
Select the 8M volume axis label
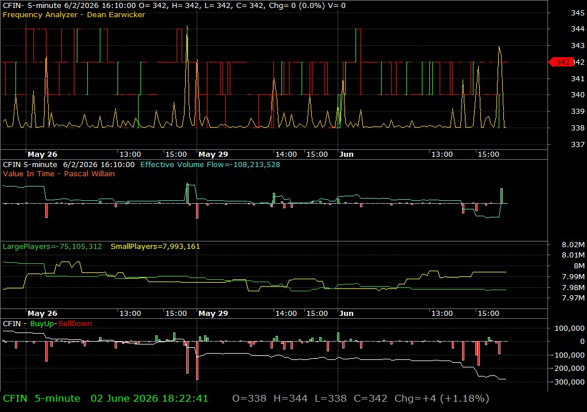(x=579, y=266)
